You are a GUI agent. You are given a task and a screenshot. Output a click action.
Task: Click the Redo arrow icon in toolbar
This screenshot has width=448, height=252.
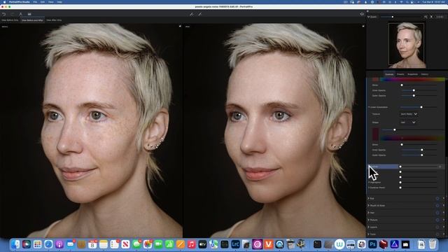pyautogui.click(x=13, y=14)
